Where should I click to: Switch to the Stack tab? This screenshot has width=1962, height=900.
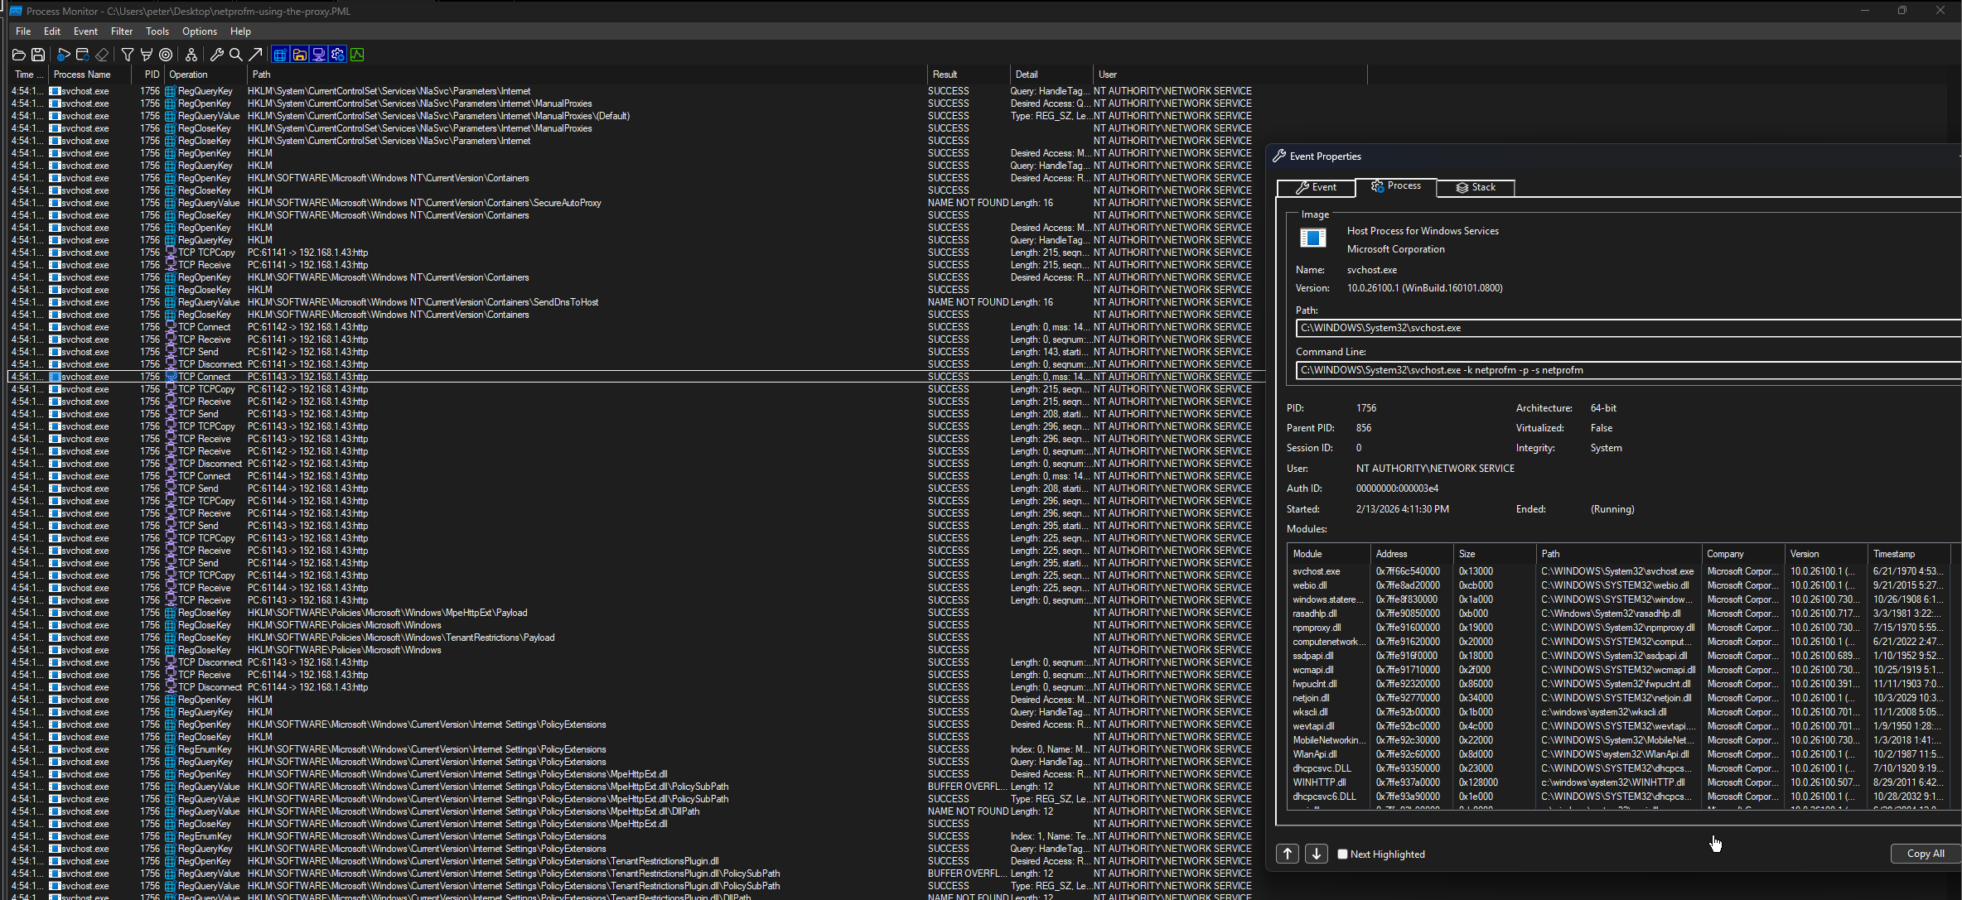pos(1476,187)
